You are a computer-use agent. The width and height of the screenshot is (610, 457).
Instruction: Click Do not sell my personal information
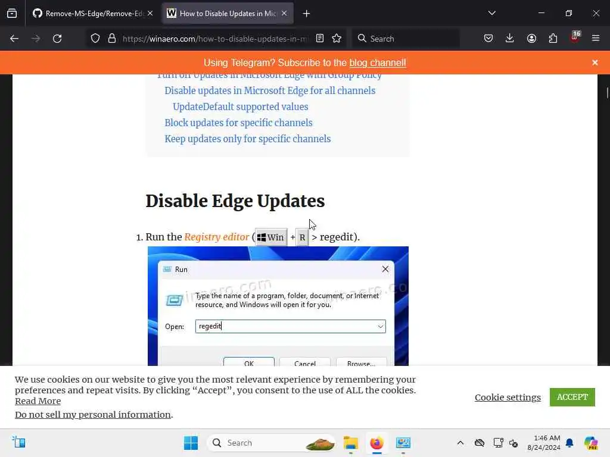point(93,415)
